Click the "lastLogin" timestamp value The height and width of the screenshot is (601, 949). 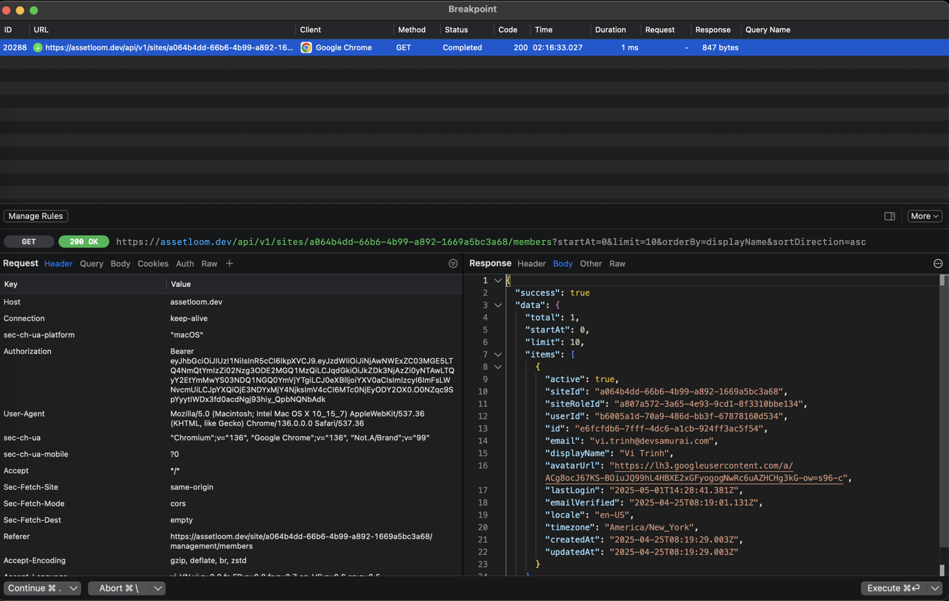(x=674, y=491)
